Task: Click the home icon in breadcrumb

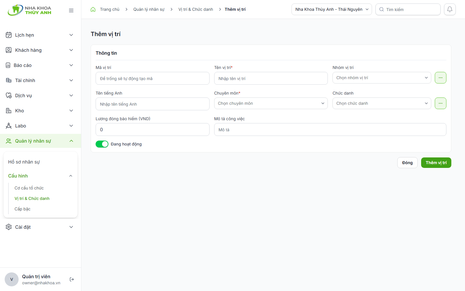Action: click(93, 9)
